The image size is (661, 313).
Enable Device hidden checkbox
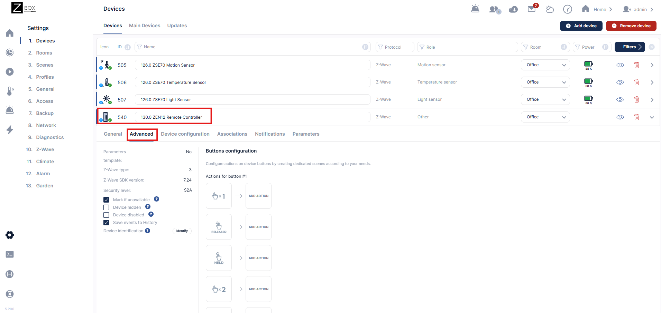[x=106, y=207]
